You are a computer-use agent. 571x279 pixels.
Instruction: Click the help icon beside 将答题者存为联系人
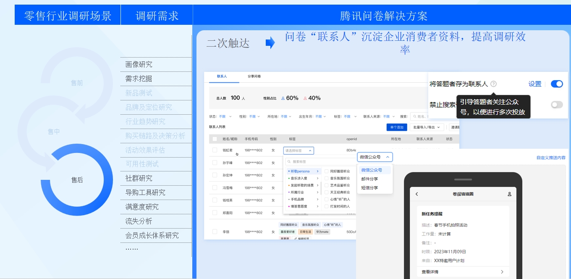[493, 84]
